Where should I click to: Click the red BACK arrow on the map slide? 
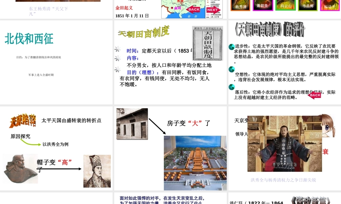coord(193,9)
